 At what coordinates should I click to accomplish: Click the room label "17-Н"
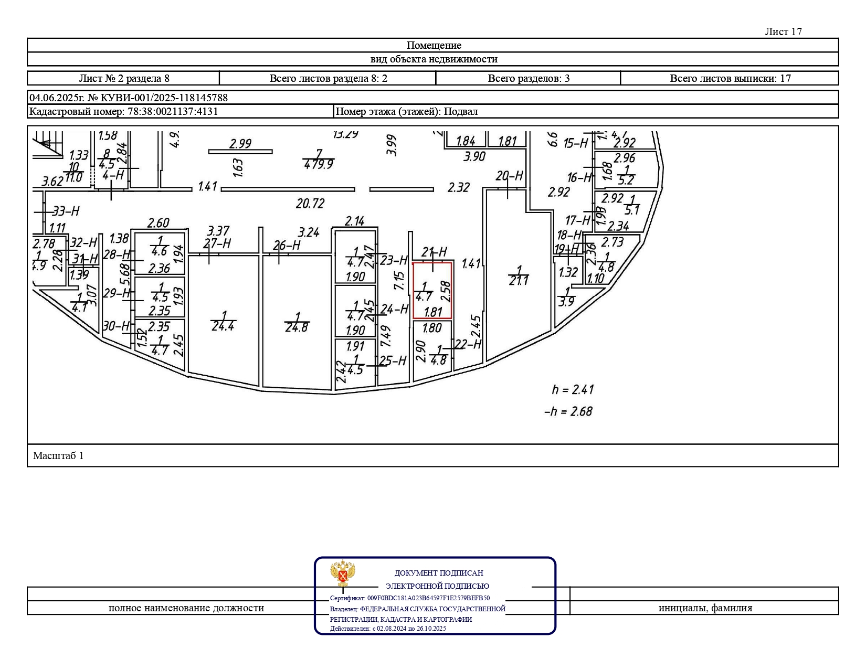pyautogui.click(x=578, y=220)
